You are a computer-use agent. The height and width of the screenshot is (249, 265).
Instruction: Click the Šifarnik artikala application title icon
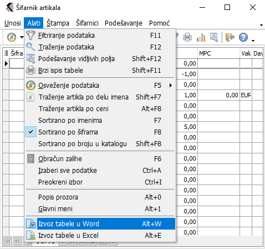[x=9, y=8]
